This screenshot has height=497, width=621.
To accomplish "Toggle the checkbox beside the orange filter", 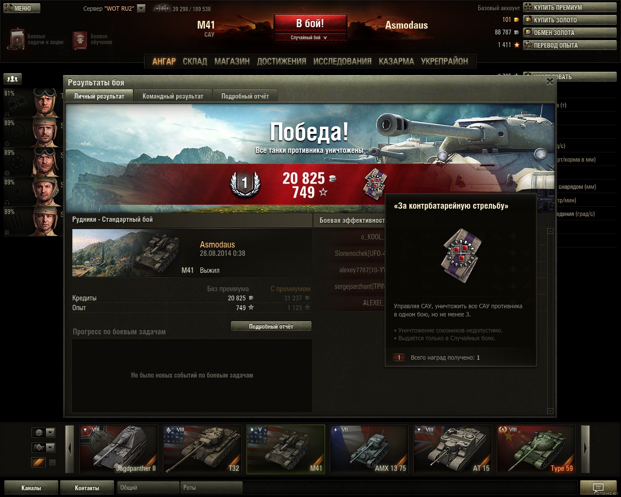I will pyautogui.click(x=52, y=463).
